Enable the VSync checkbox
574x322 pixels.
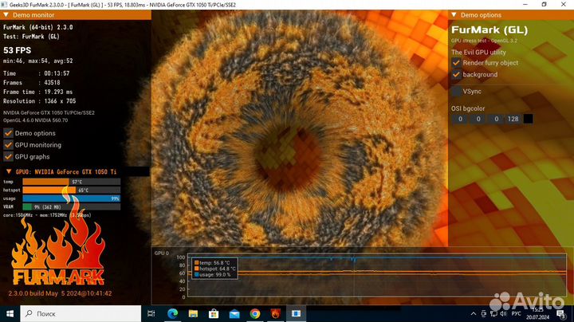(x=456, y=92)
